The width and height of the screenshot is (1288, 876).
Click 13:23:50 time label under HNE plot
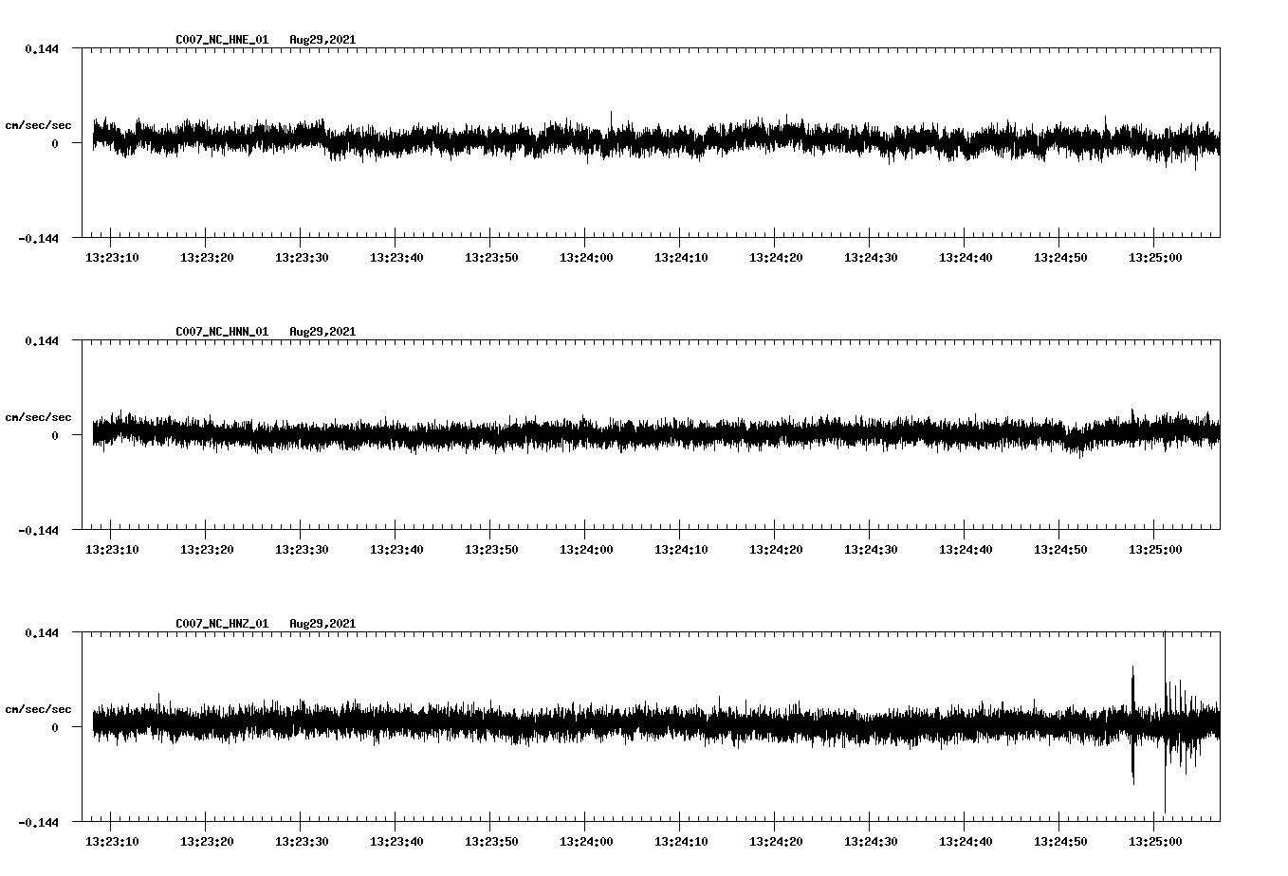(491, 257)
